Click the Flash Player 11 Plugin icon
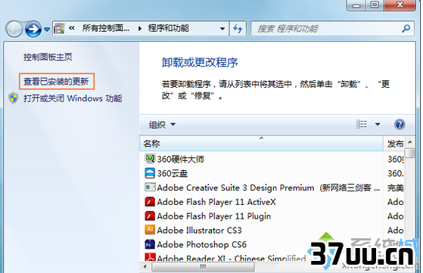This screenshot has width=423, height=273. 150,216
